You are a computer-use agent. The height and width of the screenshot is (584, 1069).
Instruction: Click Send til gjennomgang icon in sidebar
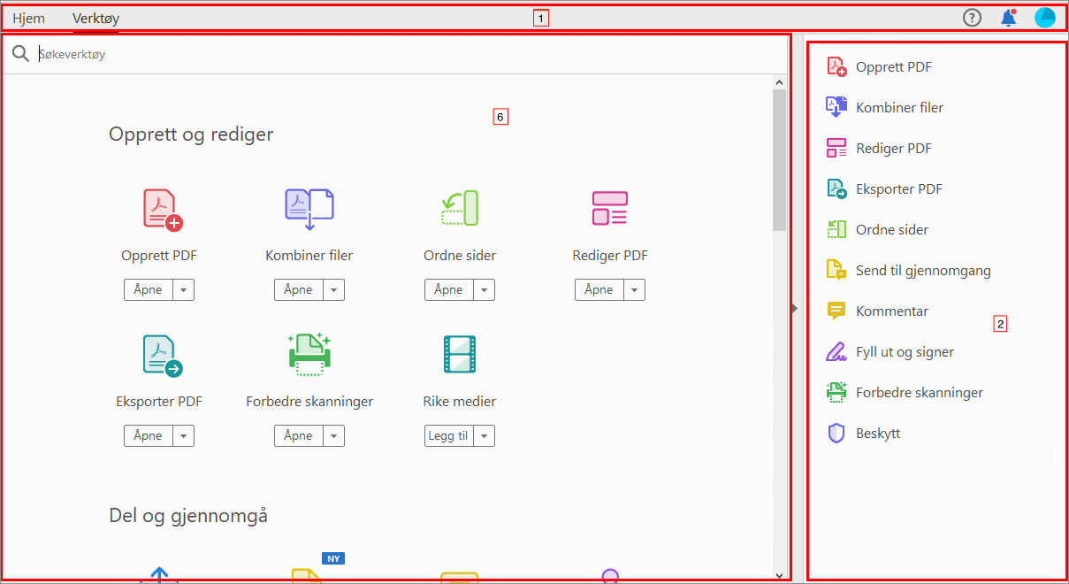tap(836, 271)
